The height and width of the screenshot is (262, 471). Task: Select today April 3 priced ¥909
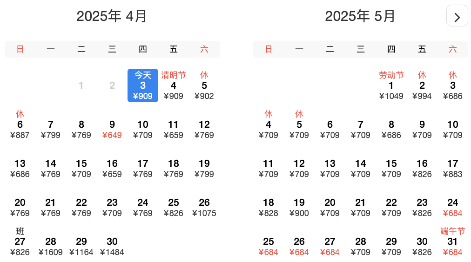pos(143,85)
